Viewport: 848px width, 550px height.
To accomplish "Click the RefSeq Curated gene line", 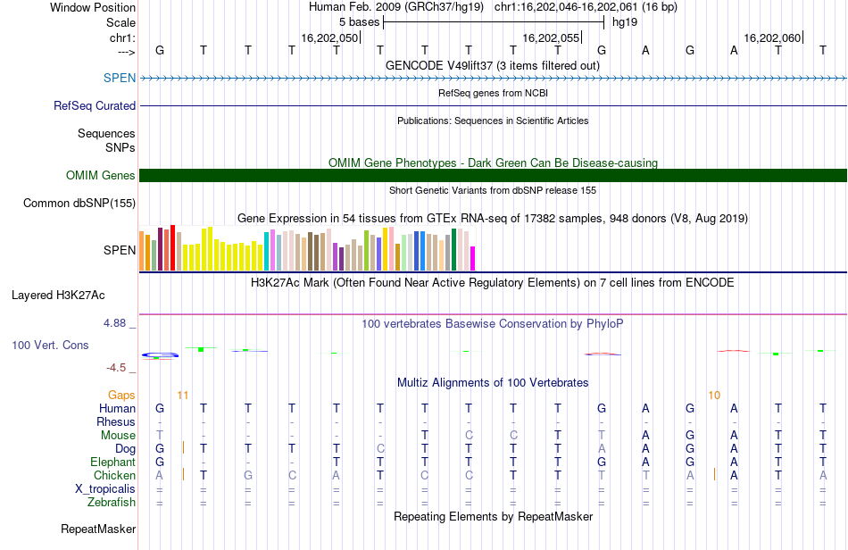I will point(494,105).
